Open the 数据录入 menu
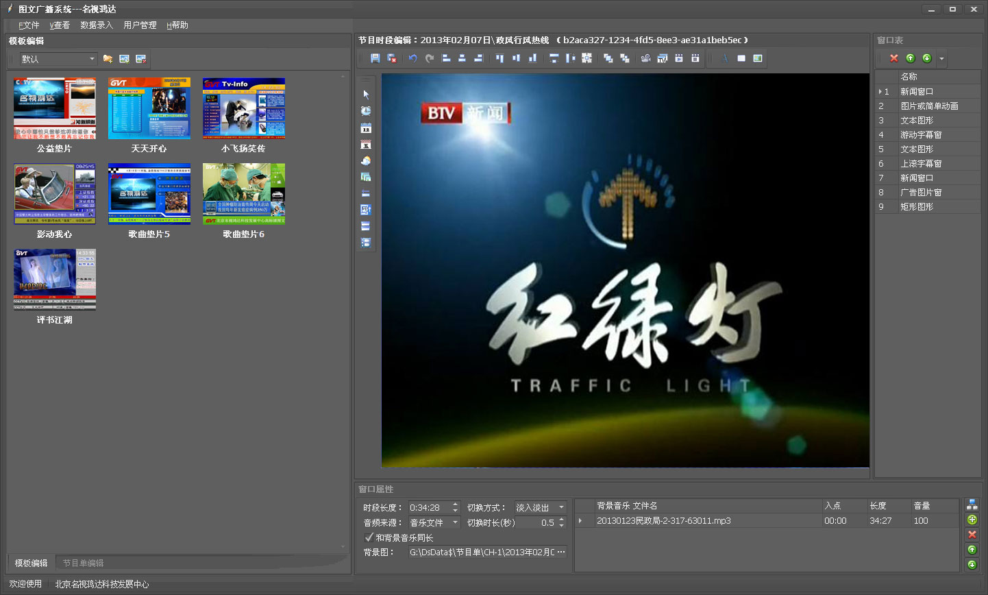This screenshot has height=595, width=988. 96,25
